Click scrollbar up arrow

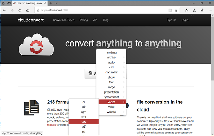[212, 16]
